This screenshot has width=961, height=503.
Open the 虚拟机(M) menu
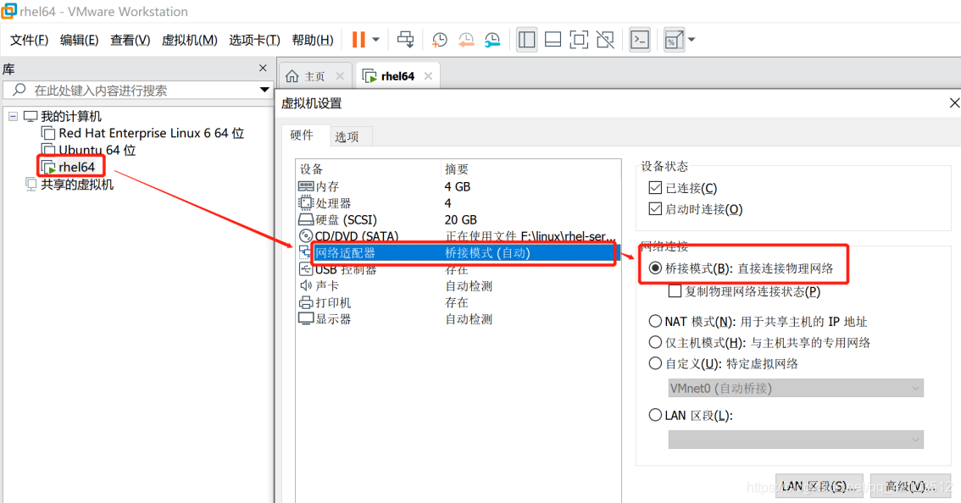pos(189,40)
